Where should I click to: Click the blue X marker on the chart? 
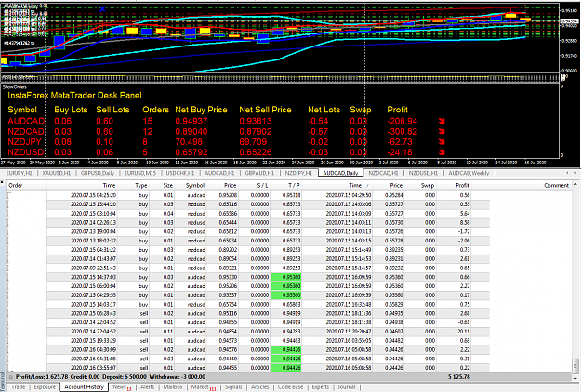click(102, 9)
